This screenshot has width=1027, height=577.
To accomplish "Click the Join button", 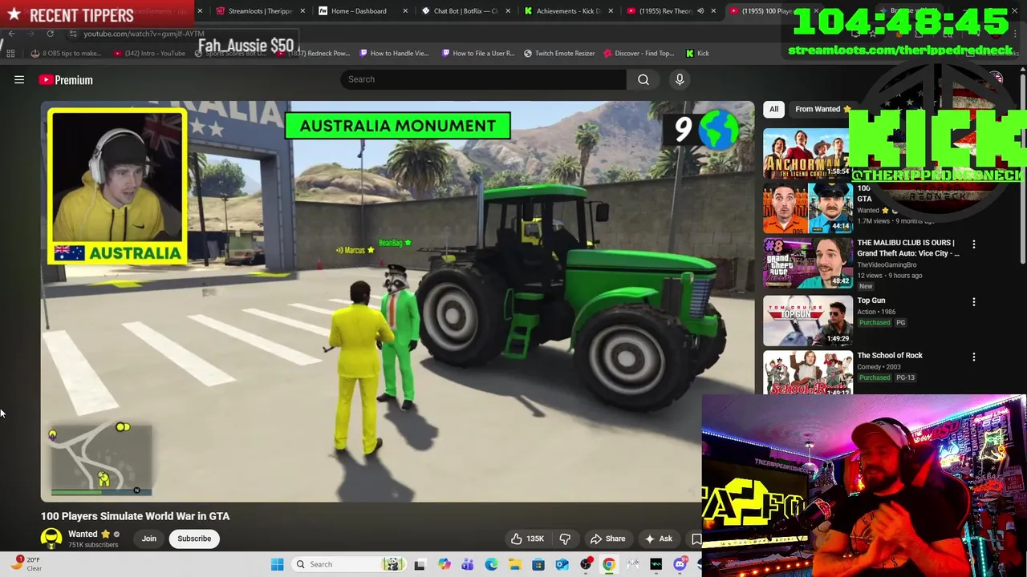I will coord(149,539).
